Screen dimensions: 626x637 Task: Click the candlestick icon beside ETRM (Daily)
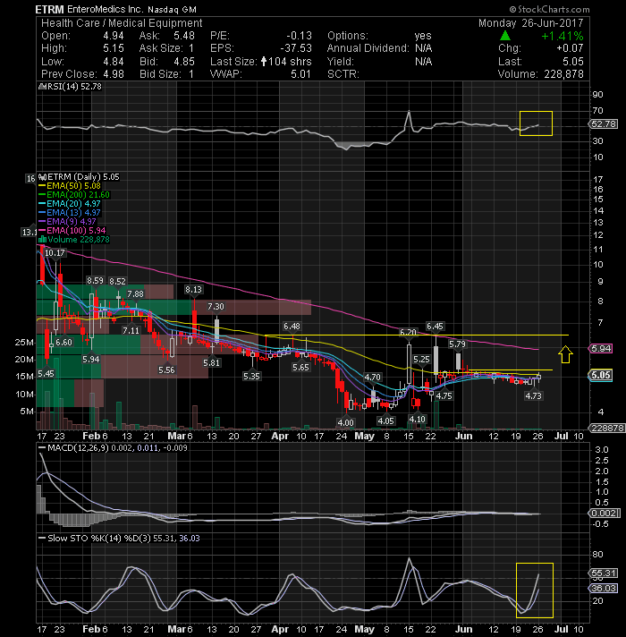click(41, 177)
